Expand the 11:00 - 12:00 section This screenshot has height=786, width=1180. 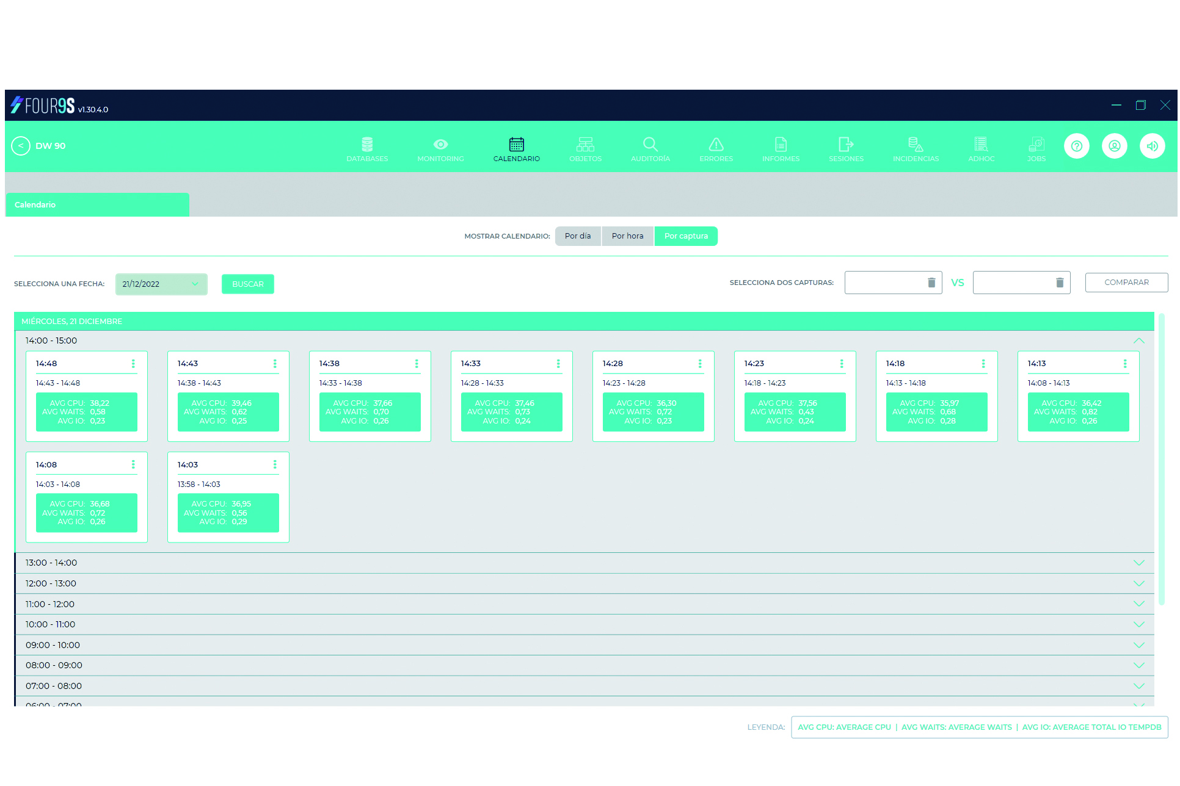[x=1139, y=604]
